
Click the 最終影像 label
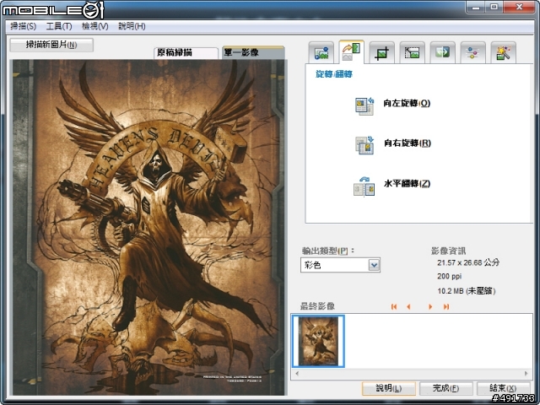[317, 305]
